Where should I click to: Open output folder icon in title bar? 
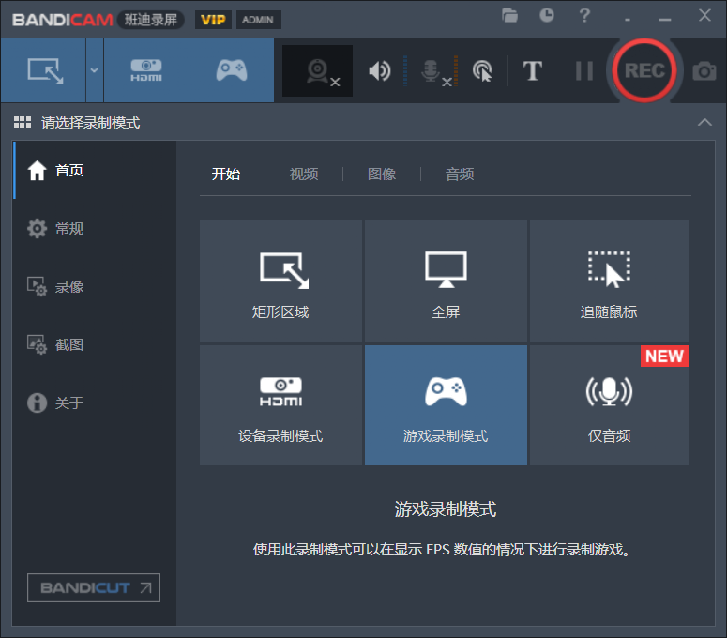(x=509, y=15)
